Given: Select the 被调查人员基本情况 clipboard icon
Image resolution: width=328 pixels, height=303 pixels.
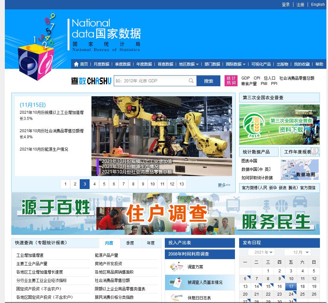Looking at the screenshot, I should pos(177,282).
